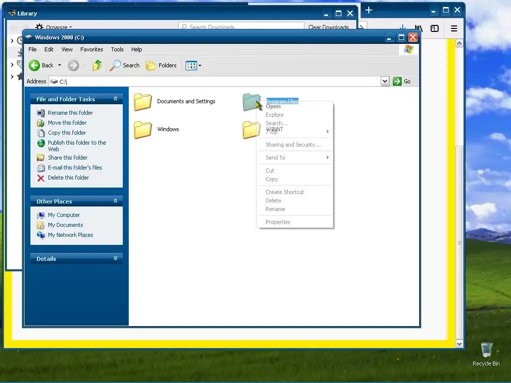Choose Properties in the context menu
The image size is (511, 383).
click(294, 222)
